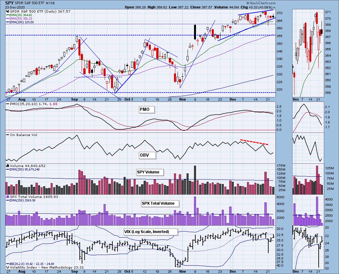Click the SPDR S&P 500 ETF (Daily) legend
339x274 pixels.
click(38, 11)
